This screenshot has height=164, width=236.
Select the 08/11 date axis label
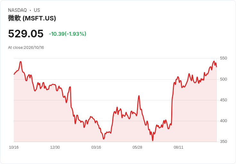179,147
